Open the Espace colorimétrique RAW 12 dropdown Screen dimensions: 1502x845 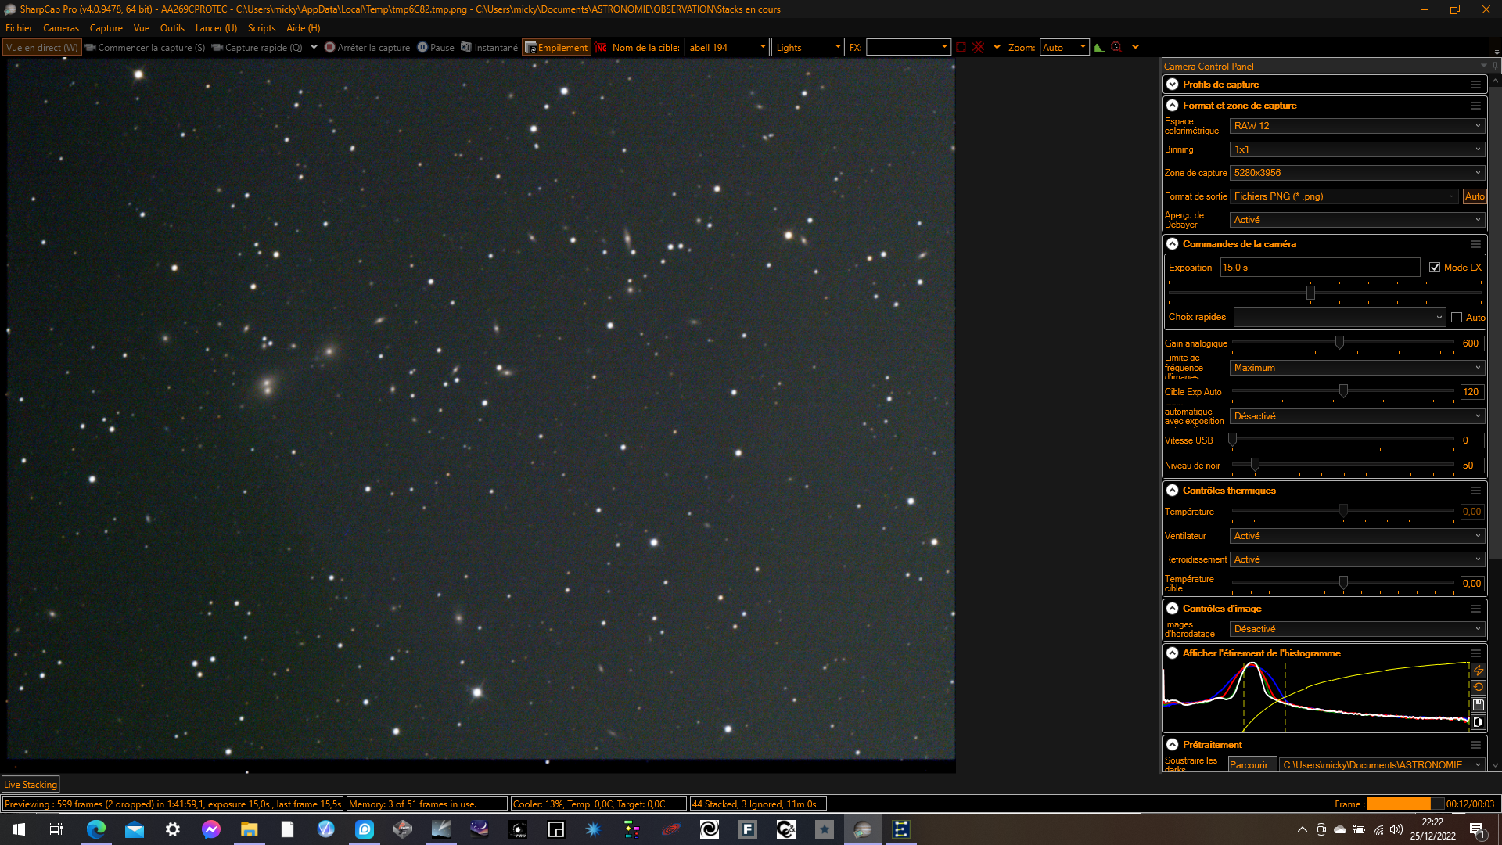[1357, 126]
